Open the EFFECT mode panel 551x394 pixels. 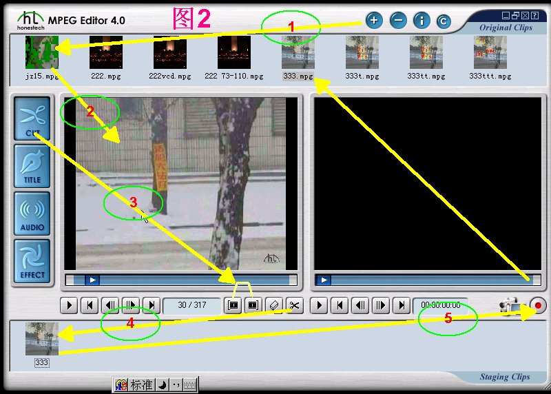[x=32, y=261]
